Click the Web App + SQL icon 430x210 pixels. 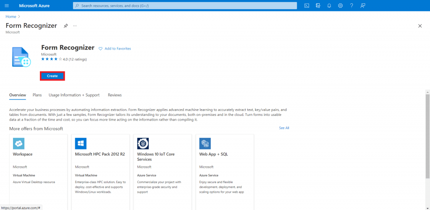click(205, 143)
